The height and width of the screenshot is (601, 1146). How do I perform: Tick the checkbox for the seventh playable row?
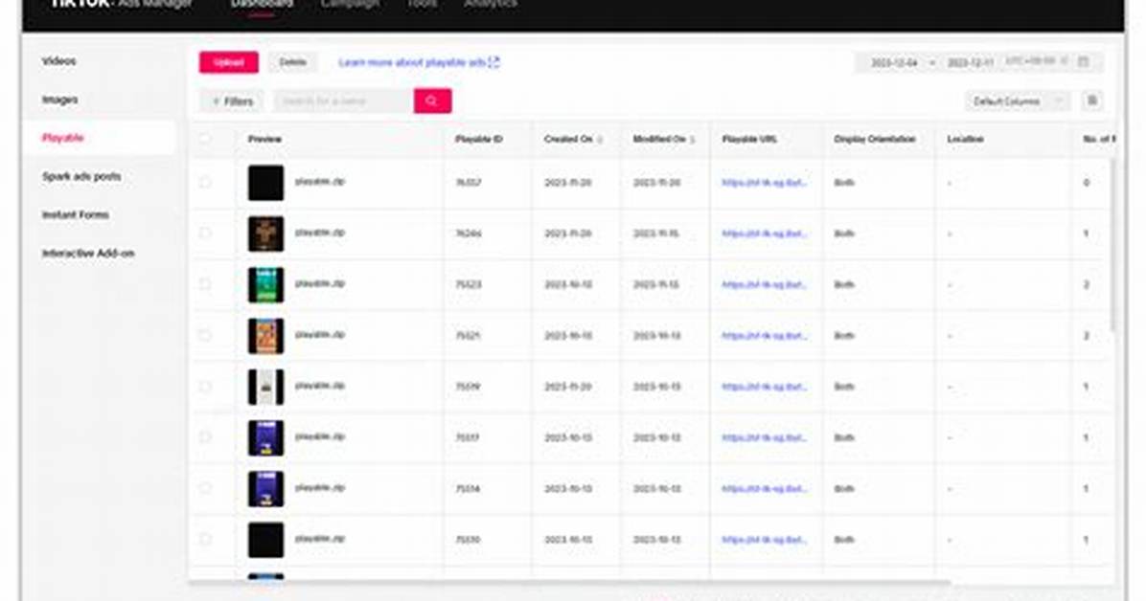click(205, 488)
